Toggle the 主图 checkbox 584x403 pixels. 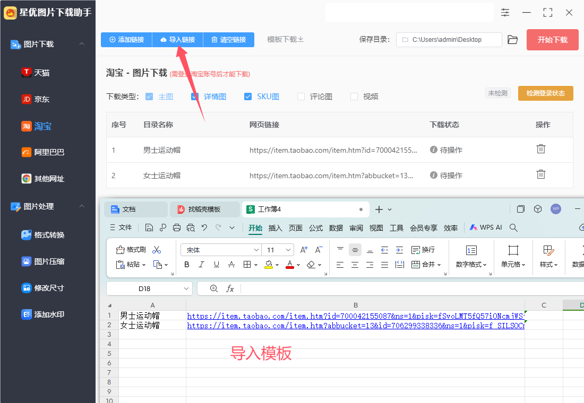[x=149, y=97]
